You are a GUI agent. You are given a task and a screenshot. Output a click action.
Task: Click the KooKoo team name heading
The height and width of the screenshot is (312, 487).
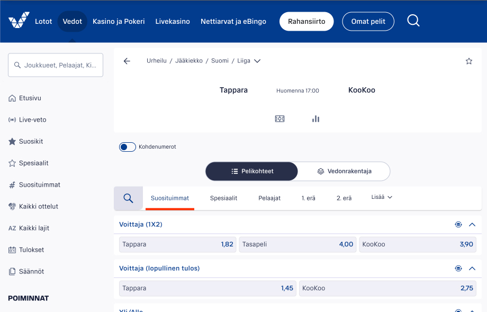(362, 90)
